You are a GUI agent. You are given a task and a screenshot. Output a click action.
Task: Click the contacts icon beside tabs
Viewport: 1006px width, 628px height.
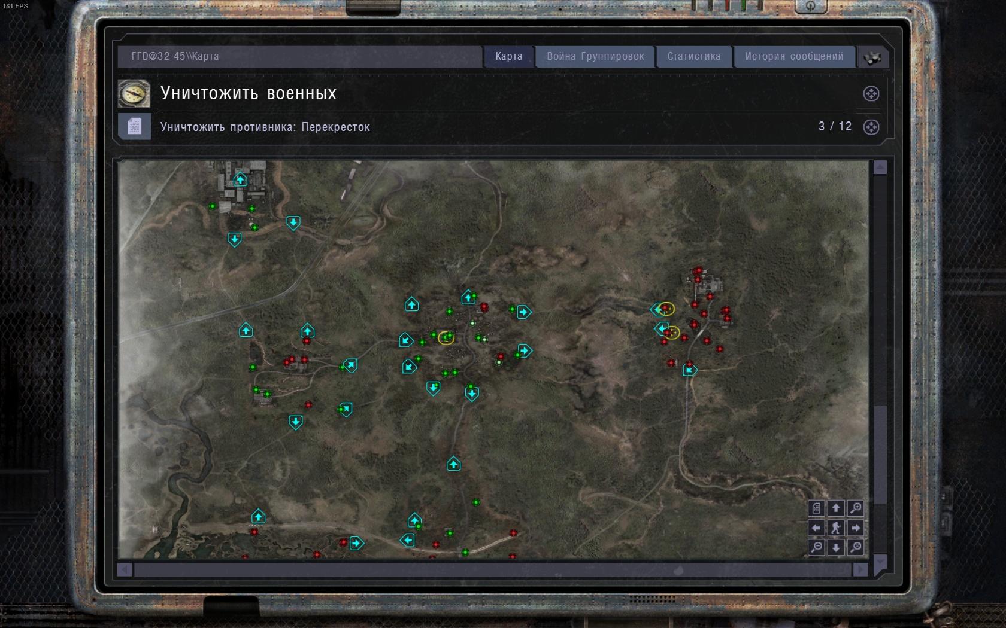coord(872,57)
